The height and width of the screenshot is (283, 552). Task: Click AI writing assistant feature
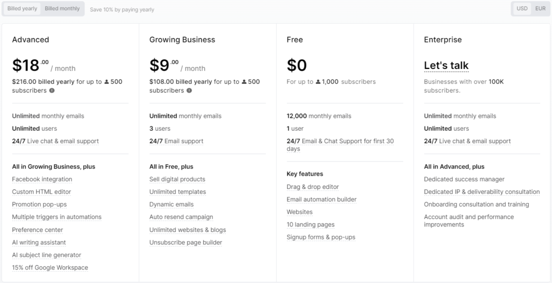[39, 243]
